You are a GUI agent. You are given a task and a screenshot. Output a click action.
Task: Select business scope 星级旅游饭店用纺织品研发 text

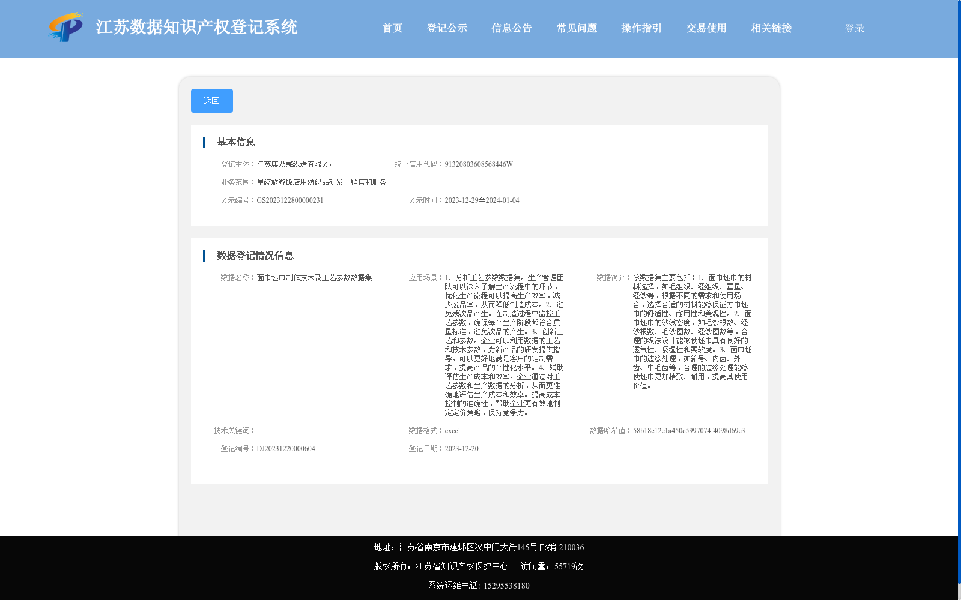(x=321, y=182)
